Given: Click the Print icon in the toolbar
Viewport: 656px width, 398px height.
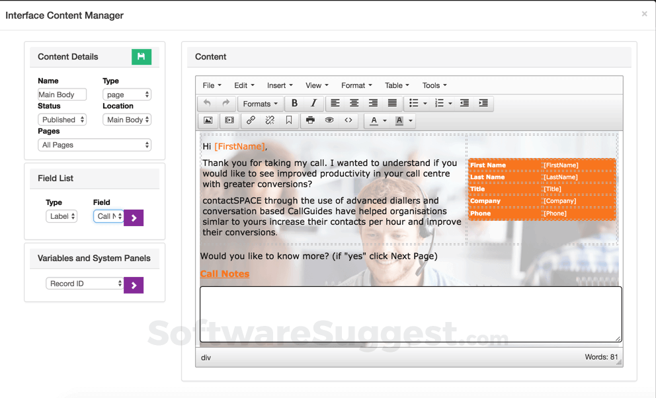Looking at the screenshot, I should (x=310, y=120).
